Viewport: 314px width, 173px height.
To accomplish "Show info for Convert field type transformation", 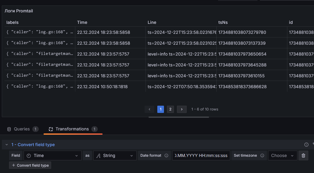I will (x=306, y=145).
